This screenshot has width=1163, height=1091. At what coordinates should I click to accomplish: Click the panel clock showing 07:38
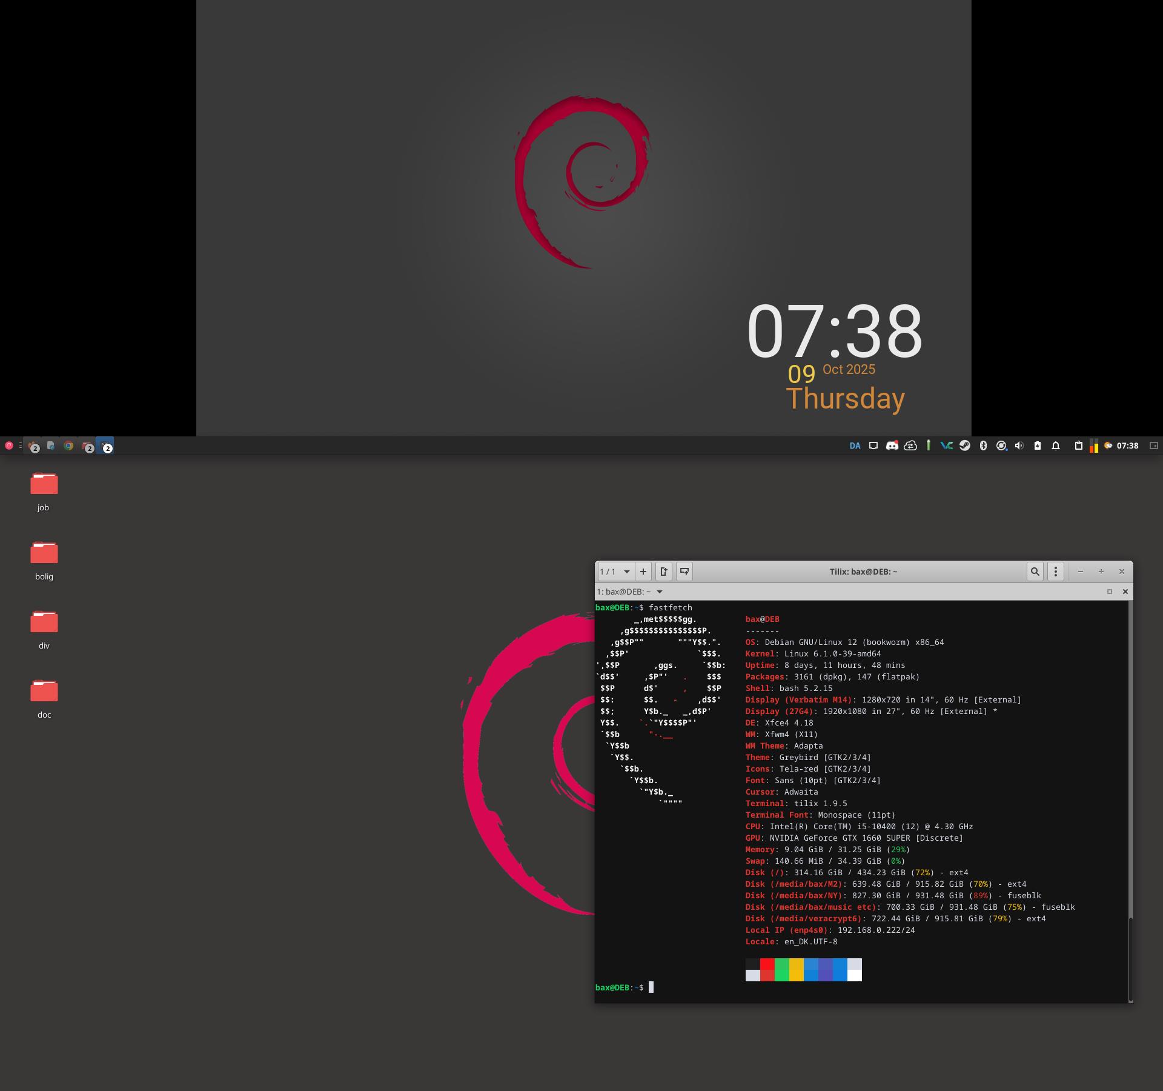coord(1127,445)
